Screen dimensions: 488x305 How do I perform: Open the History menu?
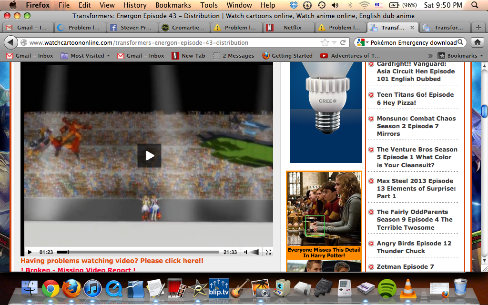click(x=135, y=5)
